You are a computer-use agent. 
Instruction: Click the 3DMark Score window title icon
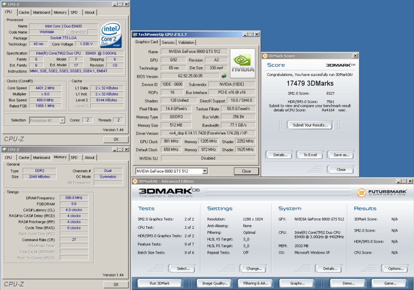tap(265, 56)
